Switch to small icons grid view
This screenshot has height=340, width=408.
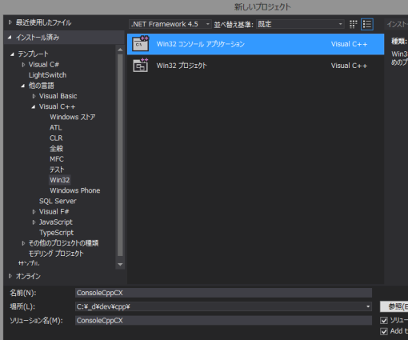(354, 24)
